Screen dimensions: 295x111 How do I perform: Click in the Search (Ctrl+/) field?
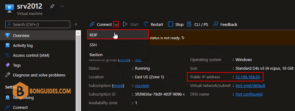click(38, 24)
